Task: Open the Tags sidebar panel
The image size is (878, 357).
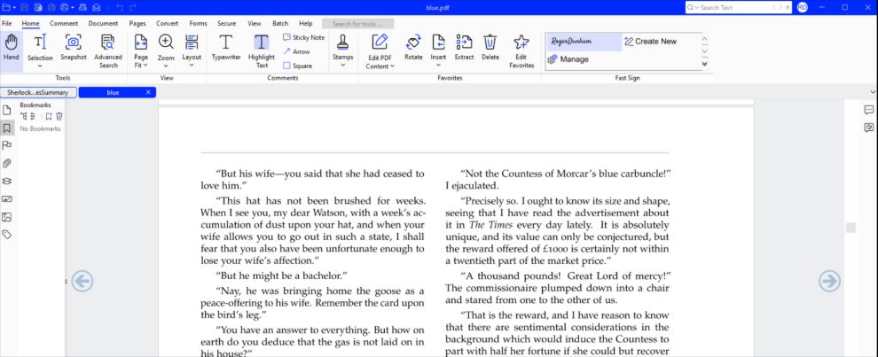Action: 7,235
